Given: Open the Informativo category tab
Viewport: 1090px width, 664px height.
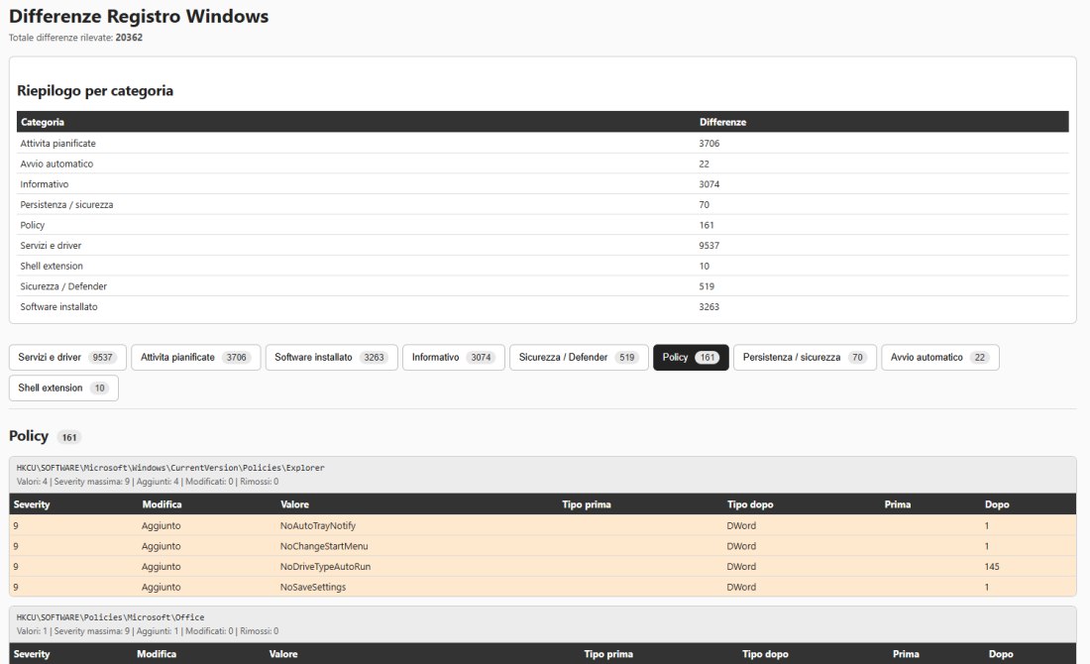Looking at the screenshot, I should [x=453, y=358].
